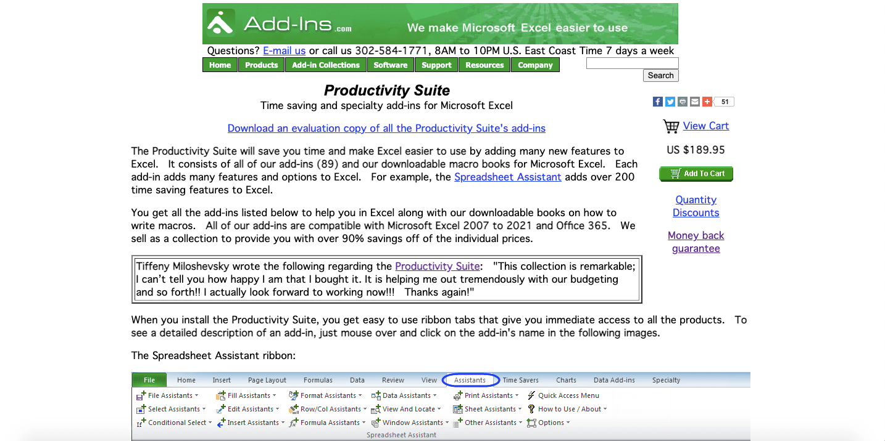Switch to the Time Savers ribbon tab
This screenshot has height=441, width=885.
tap(520, 380)
